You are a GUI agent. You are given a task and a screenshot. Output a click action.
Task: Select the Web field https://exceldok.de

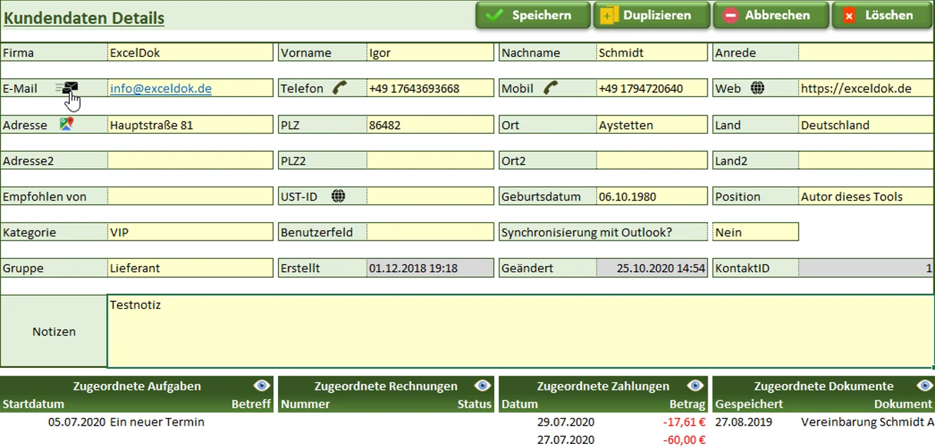point(867,89)
